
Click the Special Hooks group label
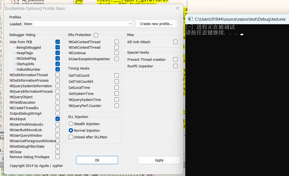138,52
